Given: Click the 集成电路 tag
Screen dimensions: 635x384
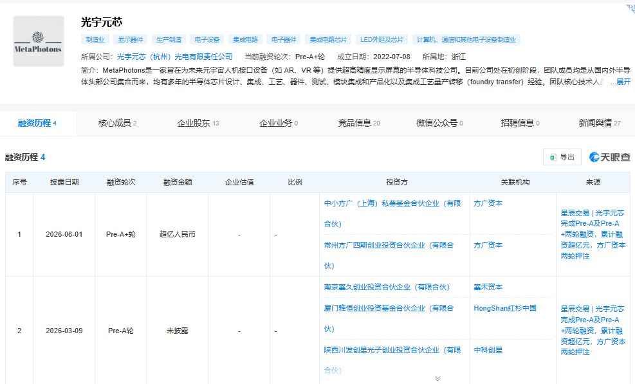Looking at the screenshot, I should [245, 39].
